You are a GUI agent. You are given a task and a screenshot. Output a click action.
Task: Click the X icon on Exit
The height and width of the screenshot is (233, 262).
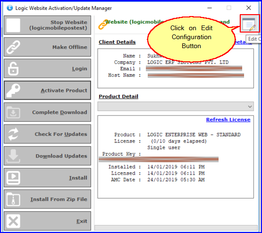point(13,221)
